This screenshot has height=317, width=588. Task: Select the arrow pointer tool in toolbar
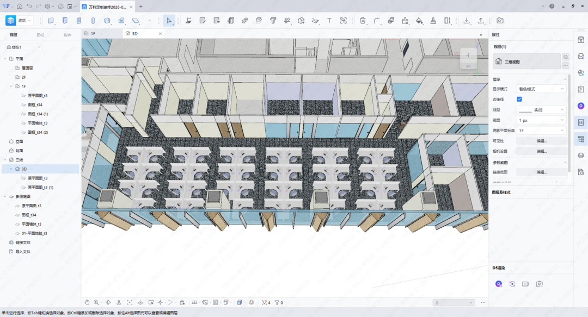169,21
